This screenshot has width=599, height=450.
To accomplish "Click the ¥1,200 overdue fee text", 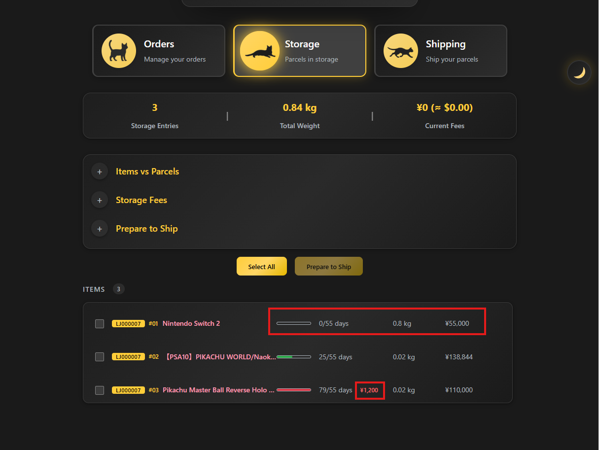I will click(x=369, y=390).
